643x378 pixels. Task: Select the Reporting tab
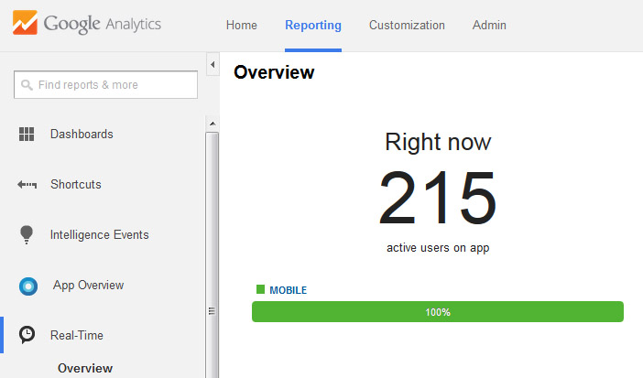pos(313,25)
